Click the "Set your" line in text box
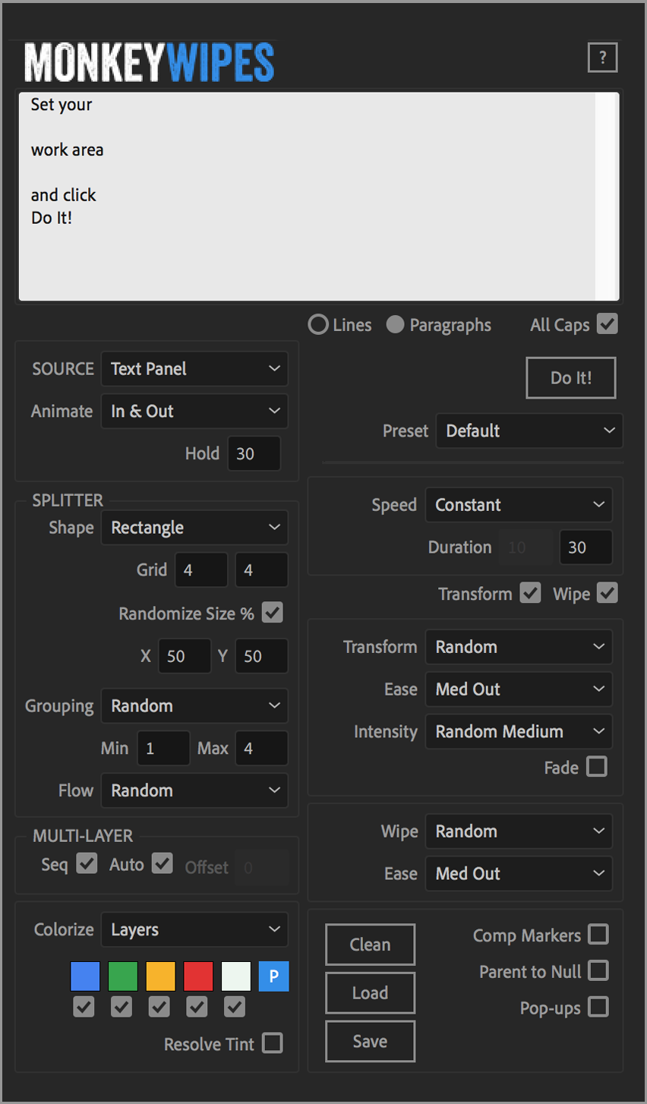This screenshot has width=647, height=1104. pos(62,105)
